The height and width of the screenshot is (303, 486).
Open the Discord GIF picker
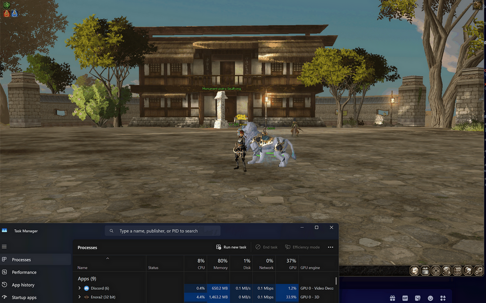point(405,298)
